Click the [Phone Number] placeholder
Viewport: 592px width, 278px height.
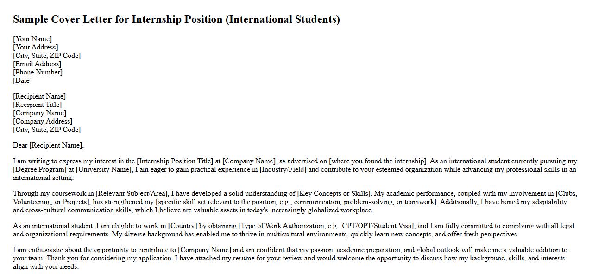coord(38,72)
